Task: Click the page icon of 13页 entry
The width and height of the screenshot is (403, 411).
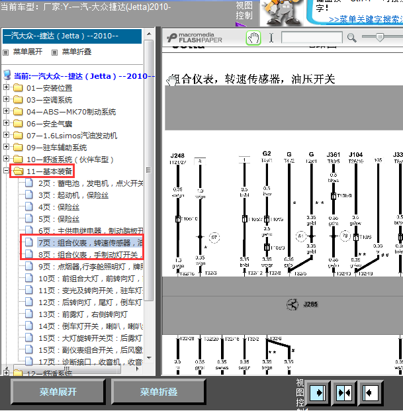Action: pyautogui.click(x=29, y=314)
